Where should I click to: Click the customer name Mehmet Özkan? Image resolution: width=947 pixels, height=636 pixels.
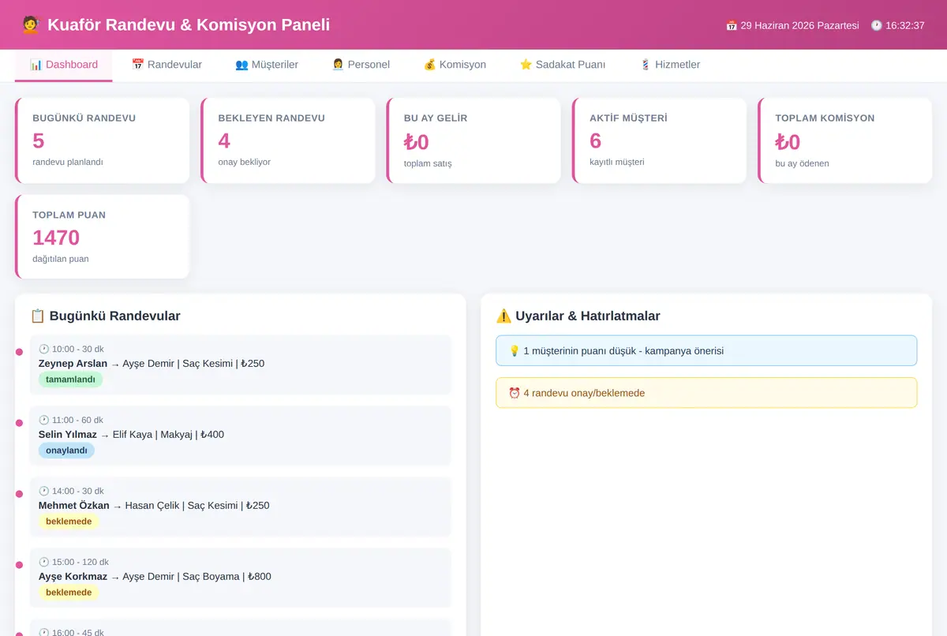click(74, 506)
